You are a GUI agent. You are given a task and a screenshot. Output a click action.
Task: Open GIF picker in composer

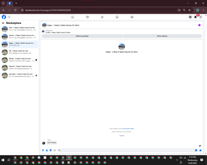click(55, 150)
